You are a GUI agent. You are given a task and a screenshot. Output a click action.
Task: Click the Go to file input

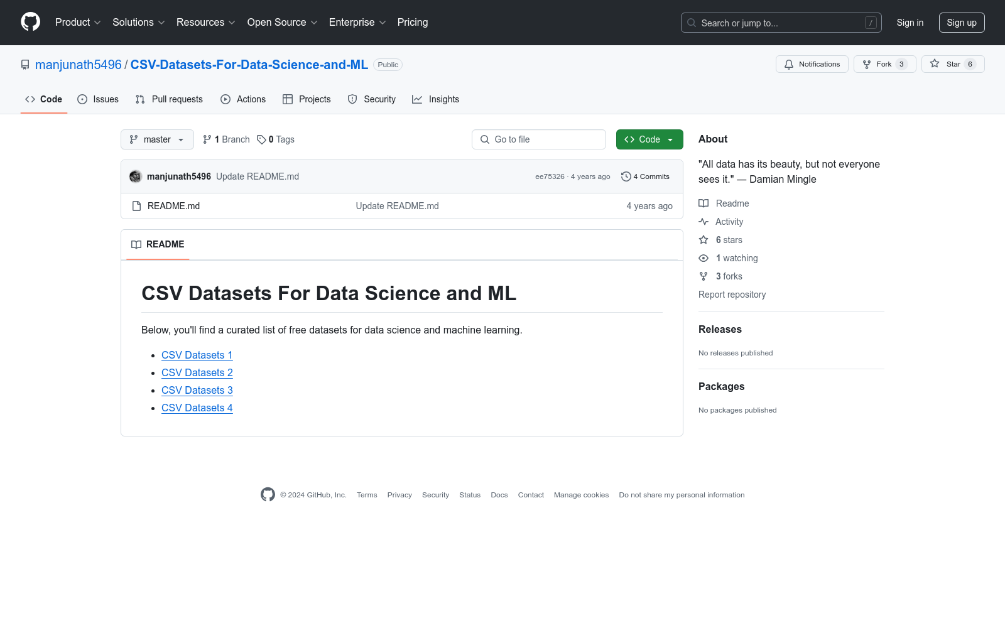(539, 139)
